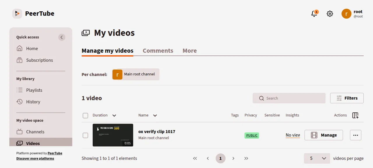Click the 1 video count heading
The image size is (373, 168).
click(x=92, y=98)
